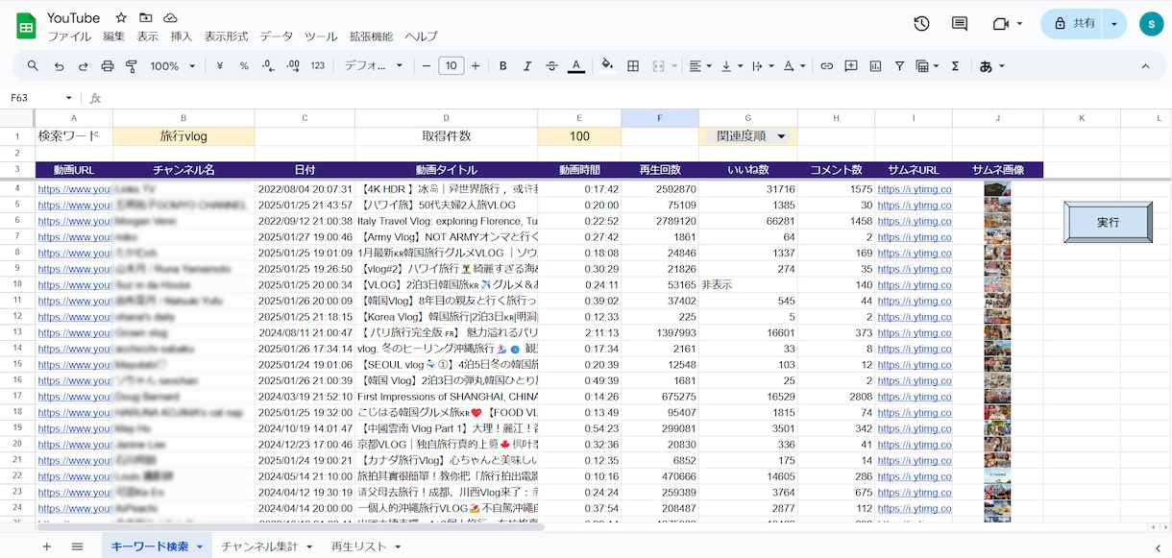1172x558 pixels.
Task: Create a filter
Action: tap(900, 66)
